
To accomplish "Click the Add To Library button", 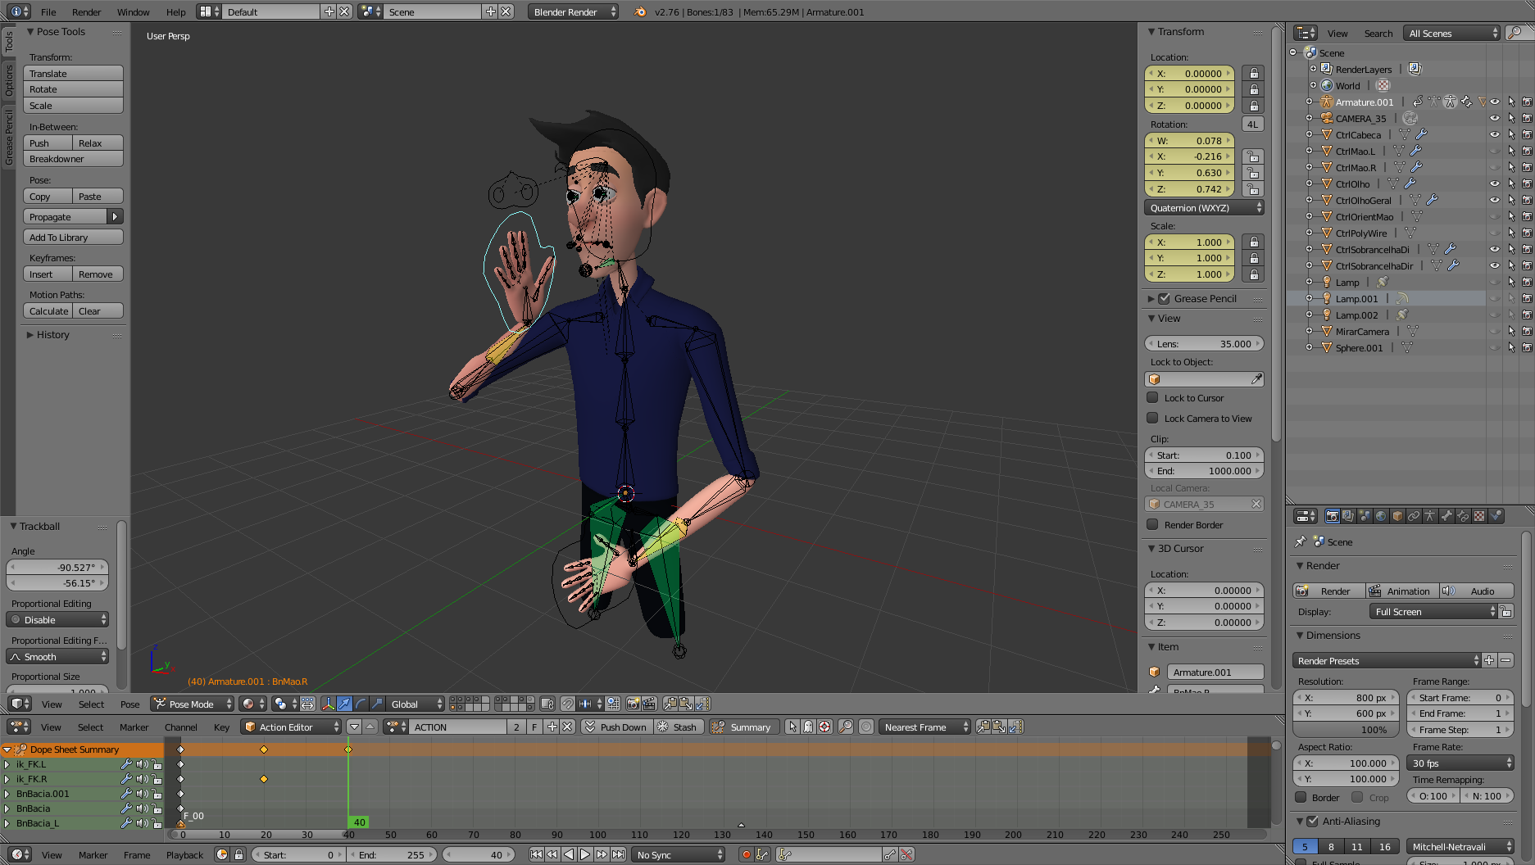I will (73, 238).
